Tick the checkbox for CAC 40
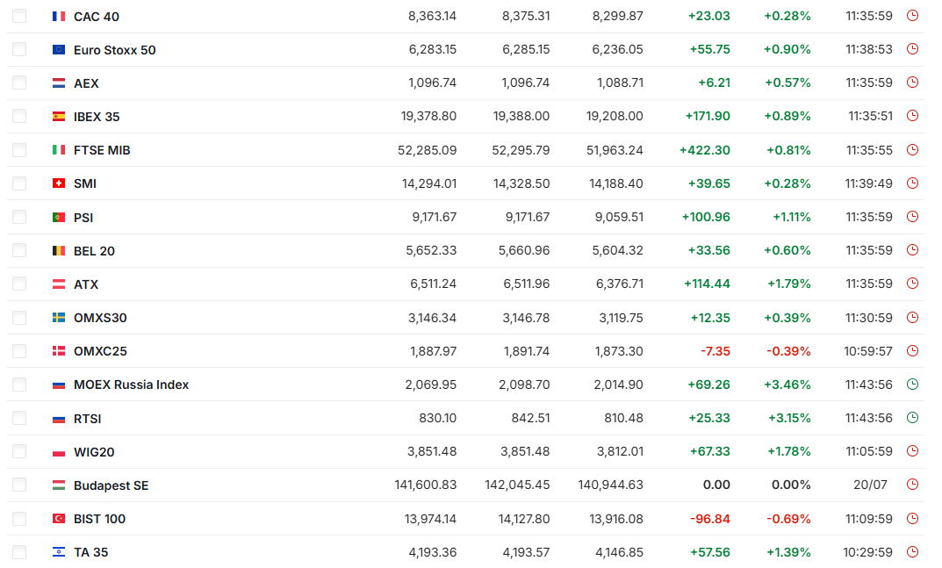942x568 pixels. [19, 16]
